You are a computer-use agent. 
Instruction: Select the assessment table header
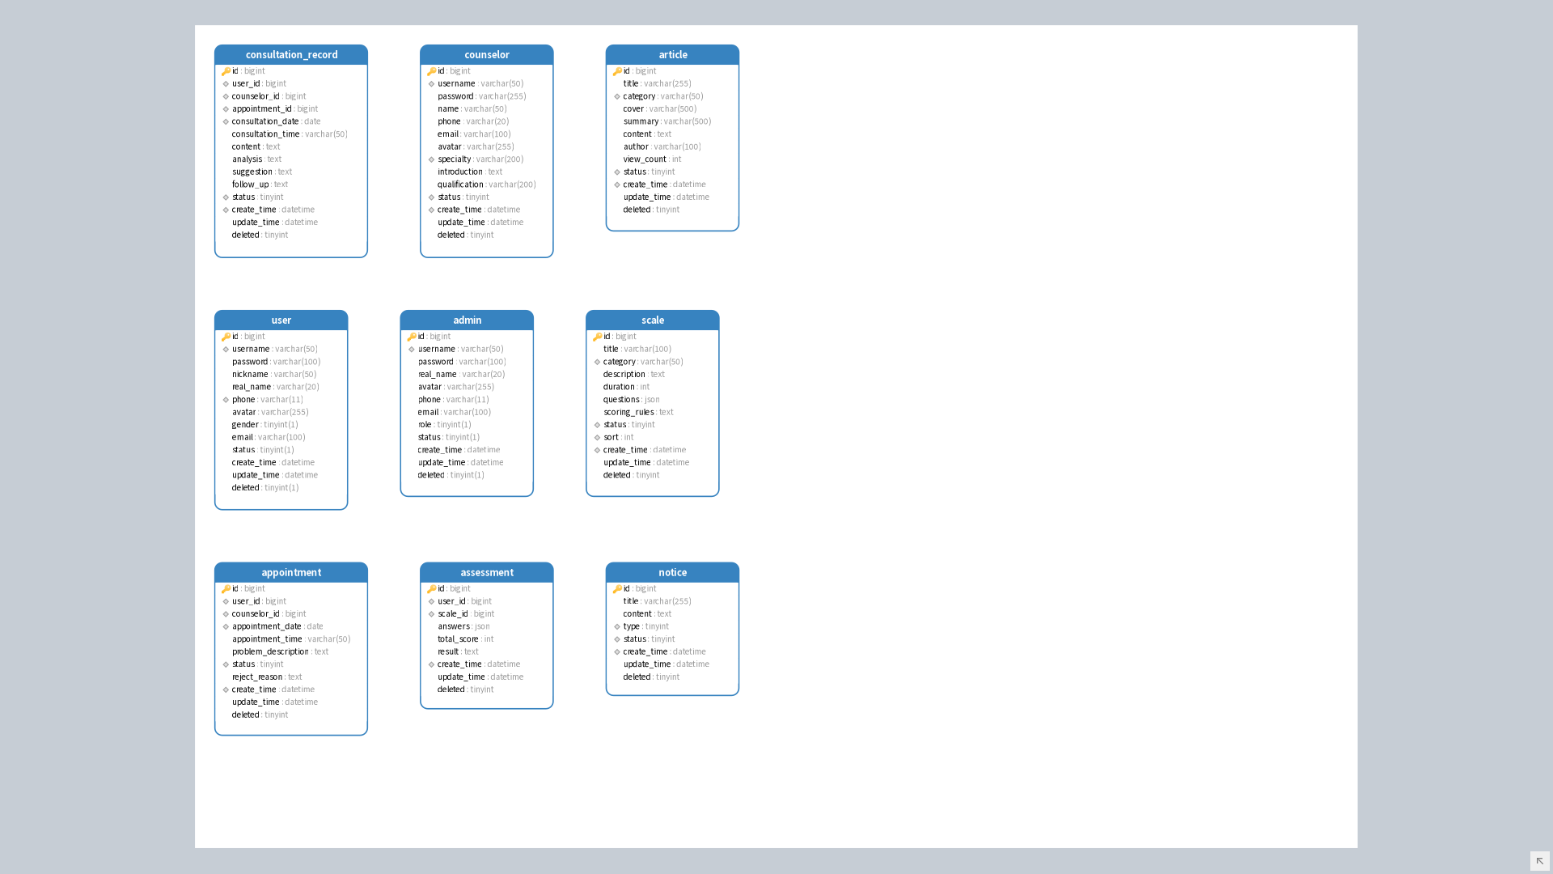point(487,573)
